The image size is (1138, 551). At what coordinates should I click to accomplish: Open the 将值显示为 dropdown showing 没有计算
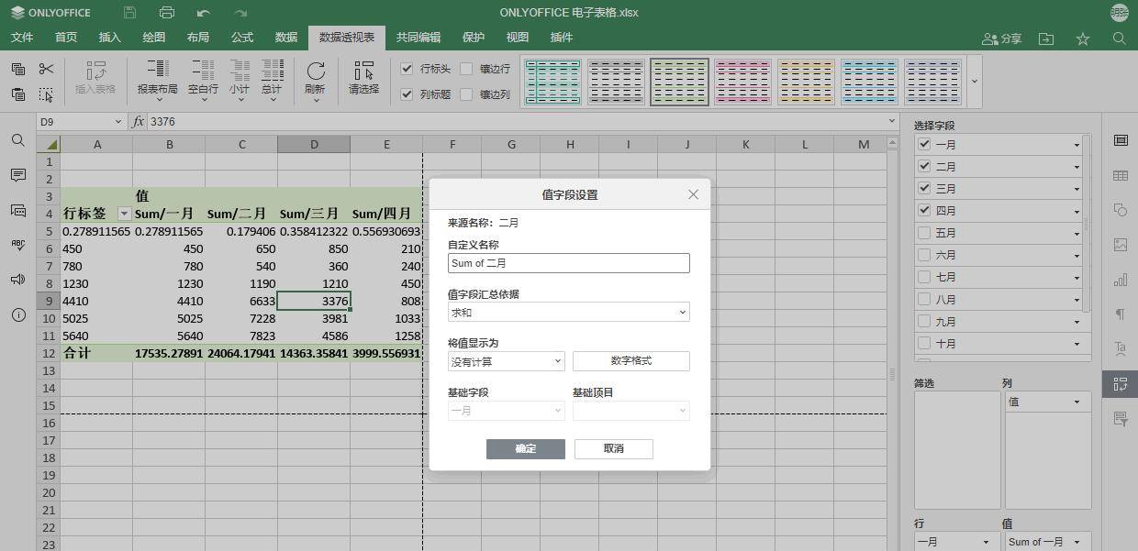(506, 361)
